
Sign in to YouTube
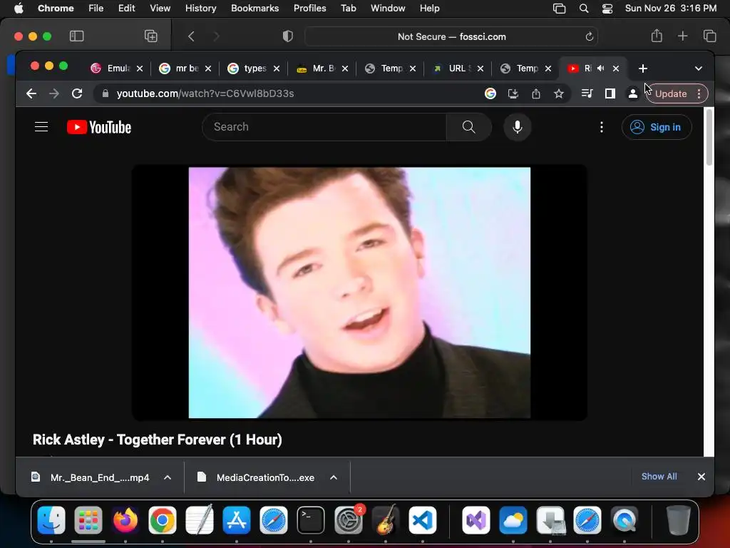click(x=657, y=127)
